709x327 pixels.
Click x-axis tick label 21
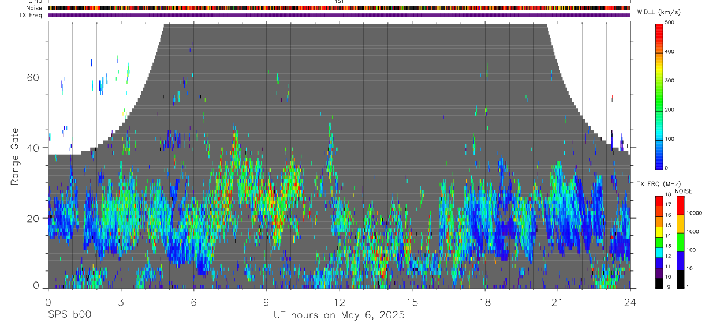557,302
